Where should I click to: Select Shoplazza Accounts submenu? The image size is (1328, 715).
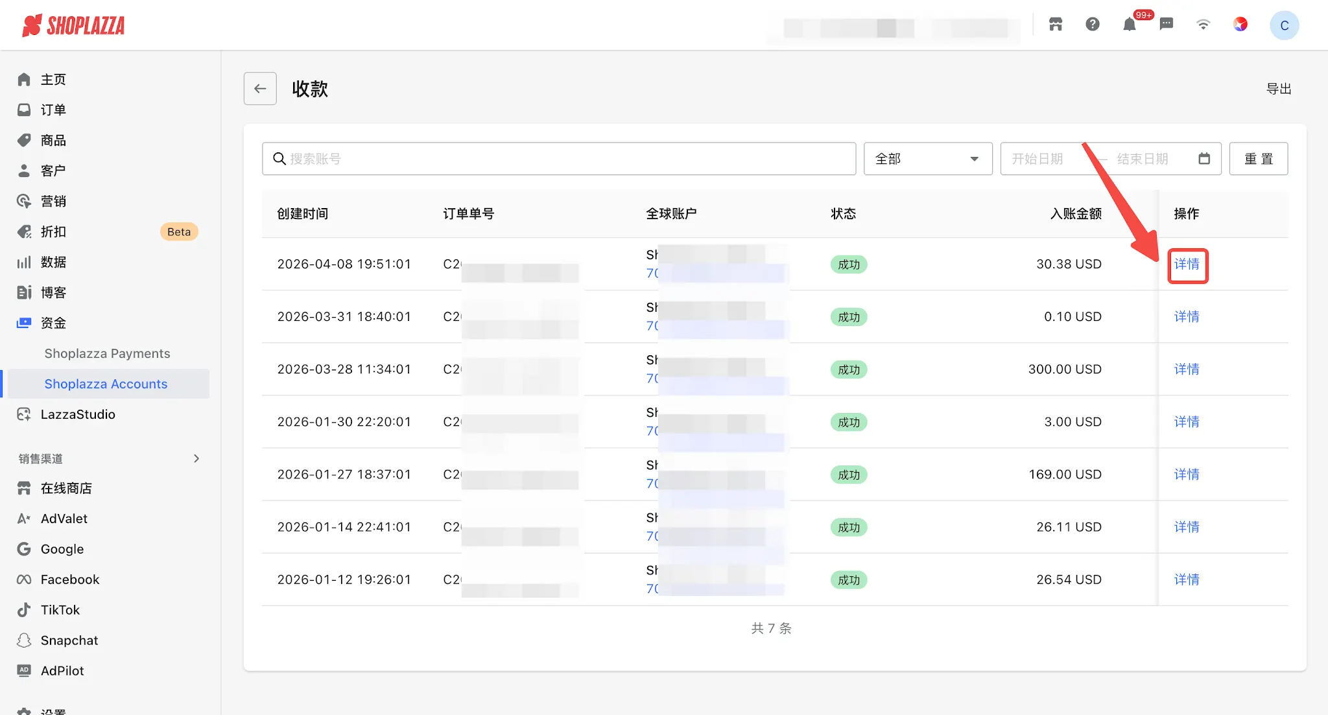[x=107, y=384]
